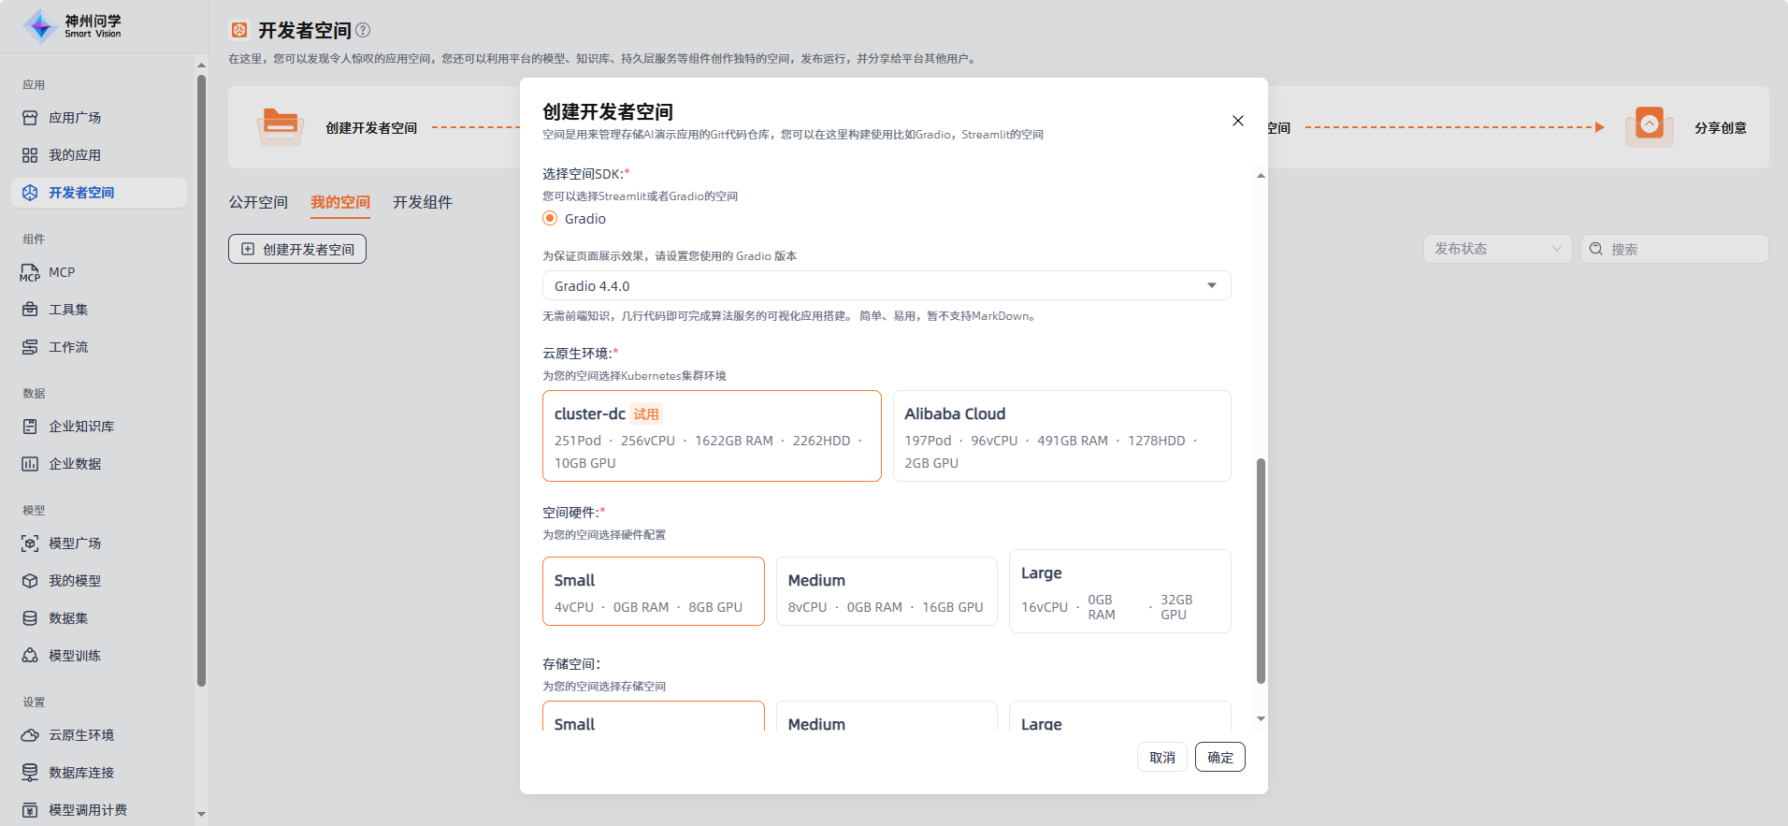This screenshot has height=826, width=1788.
Task: Select the Gradio SDK radio button
Action: 550,219
